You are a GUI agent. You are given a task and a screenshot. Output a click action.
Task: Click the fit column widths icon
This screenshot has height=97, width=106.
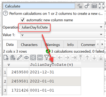[33, 57]
